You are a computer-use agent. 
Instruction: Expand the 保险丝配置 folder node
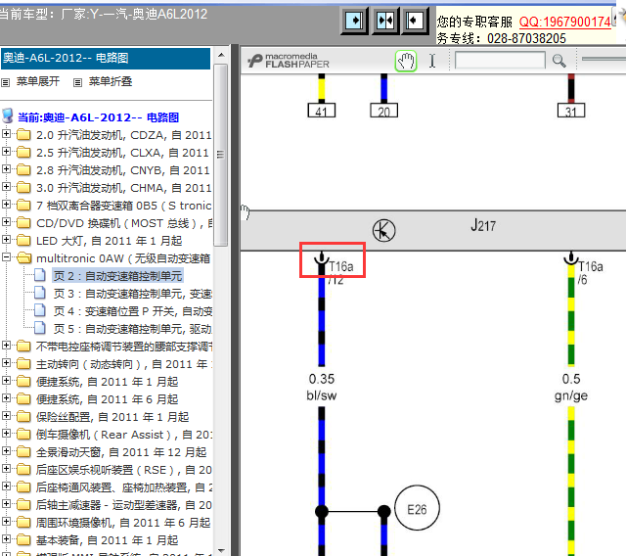click(x=6, y=415)
